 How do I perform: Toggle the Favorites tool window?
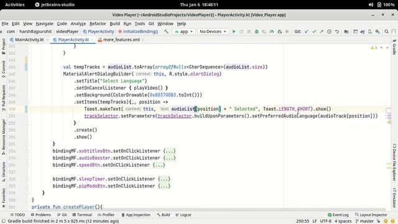(4, 198)
